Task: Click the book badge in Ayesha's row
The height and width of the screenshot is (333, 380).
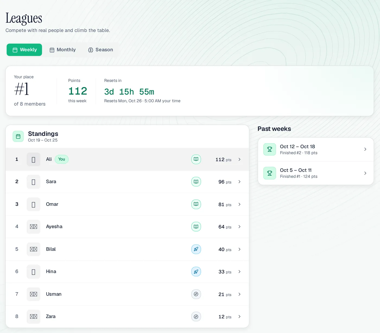Action: [196, 227]
